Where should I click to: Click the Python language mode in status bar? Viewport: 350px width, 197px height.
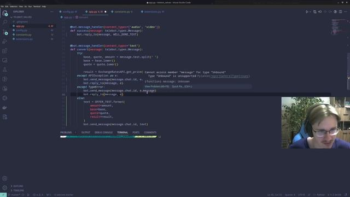(x=321, y=195)
